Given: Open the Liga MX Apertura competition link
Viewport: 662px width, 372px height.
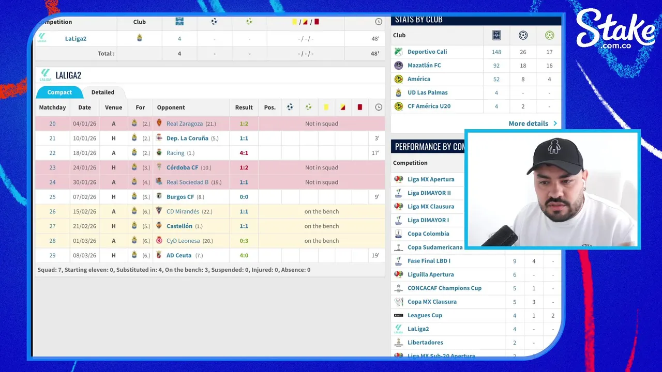Looking at the screenshot, I should pyautogui.click(x=431, y=179).
